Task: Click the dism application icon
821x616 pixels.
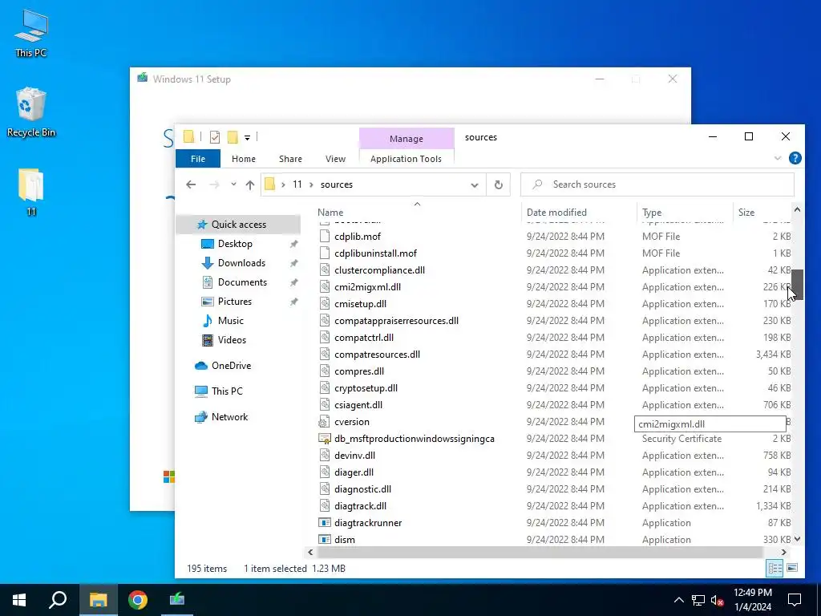Action: (325, 540)
